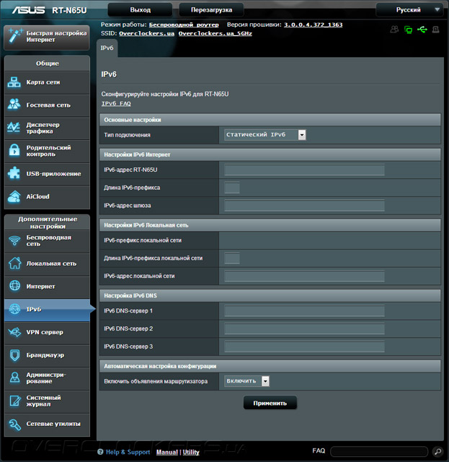Select the IPv6 tab
The image size is (449, 462).
click(107, 48)
